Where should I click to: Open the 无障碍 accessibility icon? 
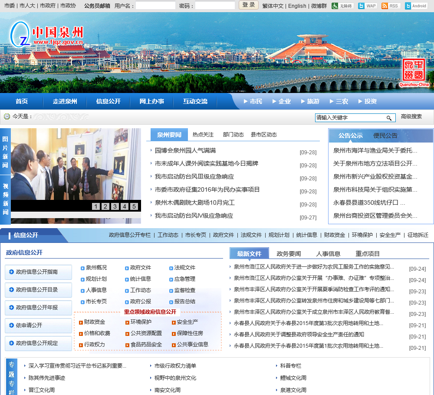pyautogui.click(x=342, y=6)
